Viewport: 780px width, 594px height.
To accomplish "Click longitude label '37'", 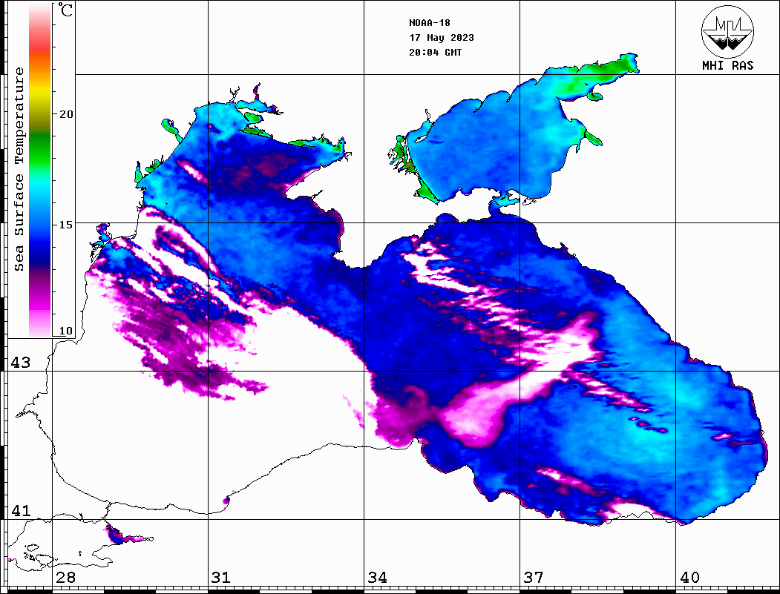I will tap(534, 578).
